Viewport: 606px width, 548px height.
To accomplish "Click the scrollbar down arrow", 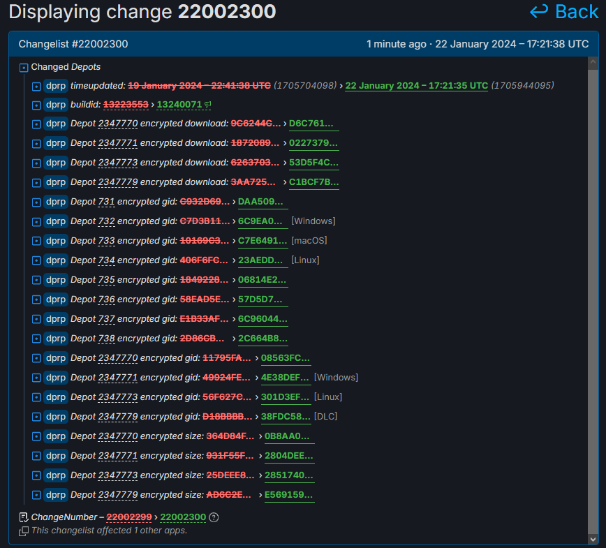I will 593,539.
